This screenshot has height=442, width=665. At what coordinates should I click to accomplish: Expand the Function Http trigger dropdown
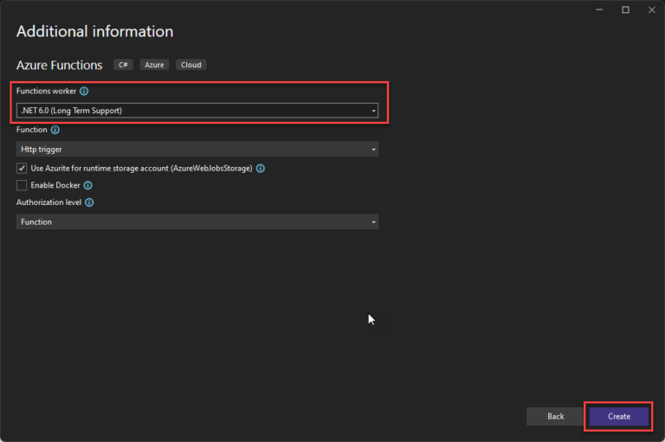click(x=197, y=150)
